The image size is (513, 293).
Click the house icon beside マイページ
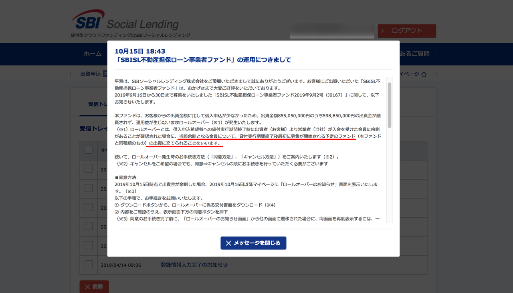(x=424, y=74)
